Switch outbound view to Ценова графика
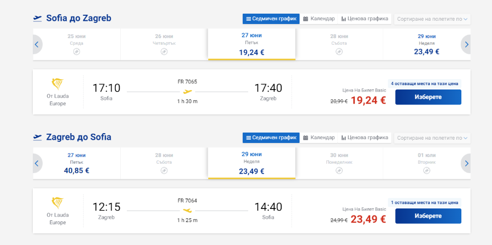The image size is (492, 245). click(x=364, y=19)
